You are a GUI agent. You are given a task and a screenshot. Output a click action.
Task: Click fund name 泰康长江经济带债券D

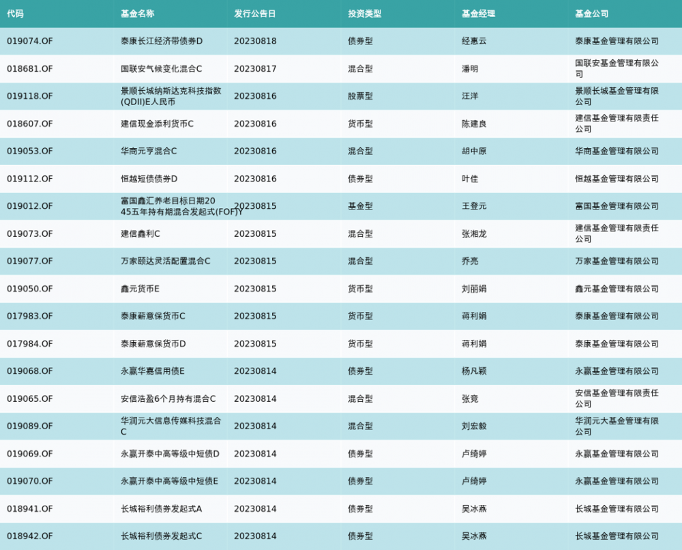[162, 41]
